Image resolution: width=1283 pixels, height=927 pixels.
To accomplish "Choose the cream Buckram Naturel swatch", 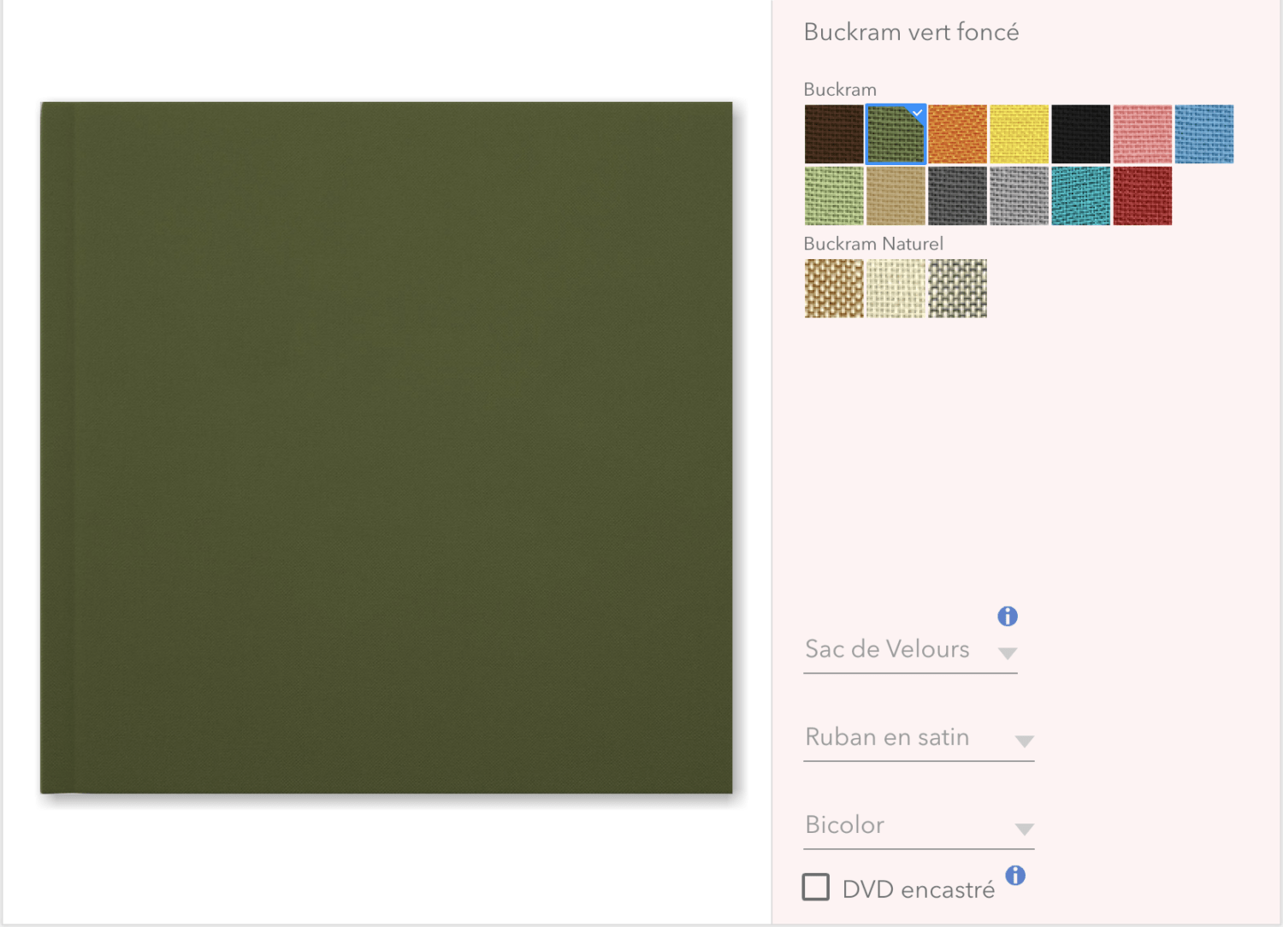I will coord(896,289).
